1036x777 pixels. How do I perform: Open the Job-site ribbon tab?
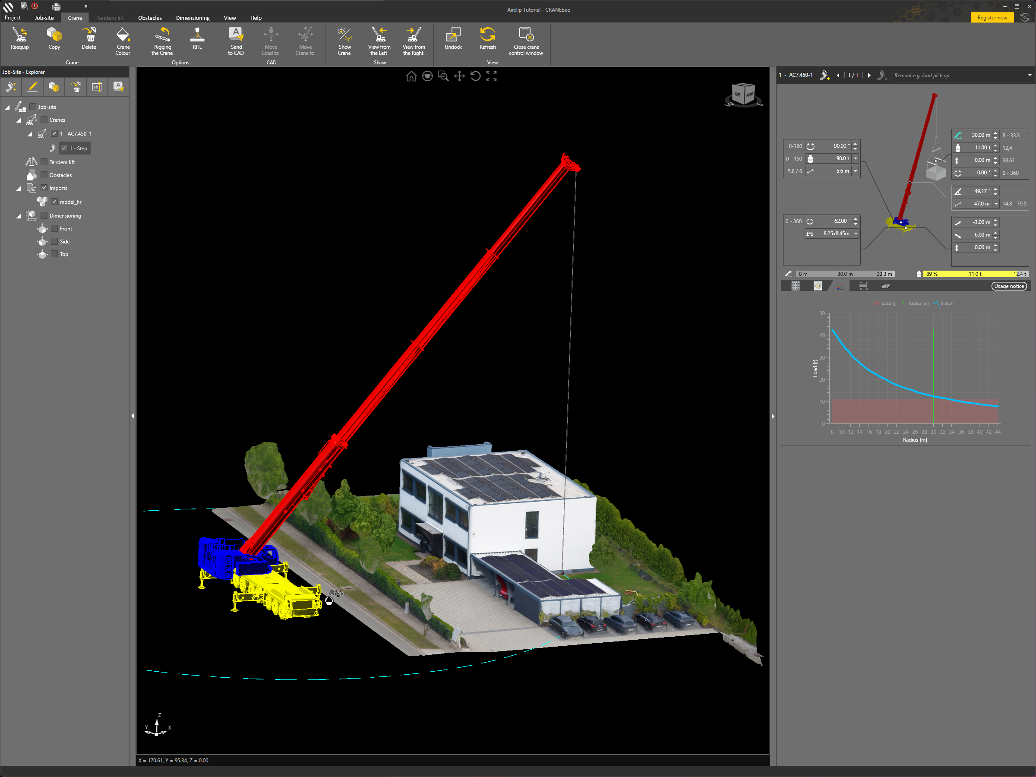coord(44,18)
